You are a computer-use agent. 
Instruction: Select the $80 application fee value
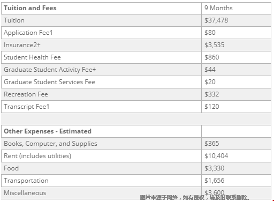[x=210, y=33]
